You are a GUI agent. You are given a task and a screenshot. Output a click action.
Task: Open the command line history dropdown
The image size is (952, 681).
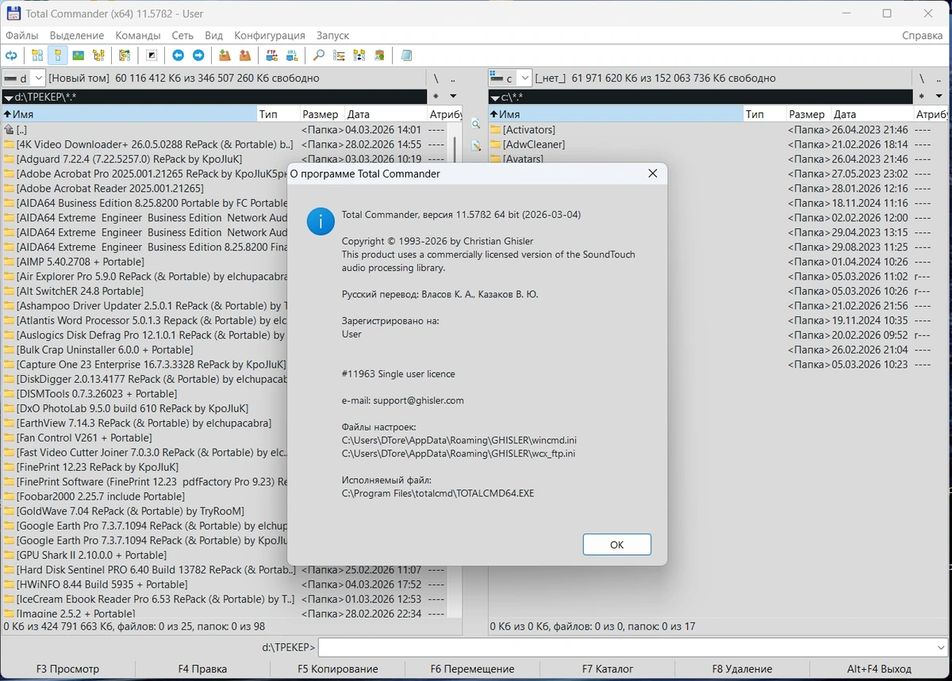click(941, 647)
